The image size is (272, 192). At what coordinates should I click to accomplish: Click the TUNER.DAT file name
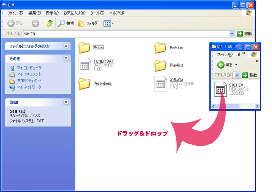point(104,61)
